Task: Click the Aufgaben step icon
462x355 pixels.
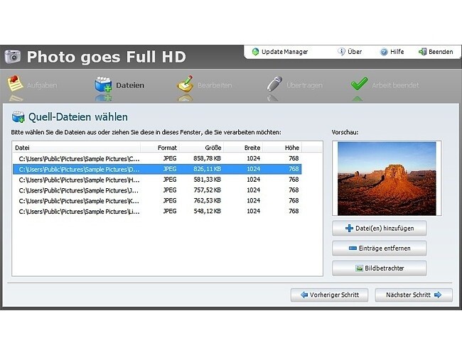Action: (x=16, y=84)
